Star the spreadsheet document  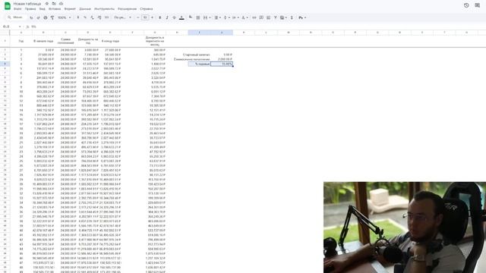[x=46, y=4]
